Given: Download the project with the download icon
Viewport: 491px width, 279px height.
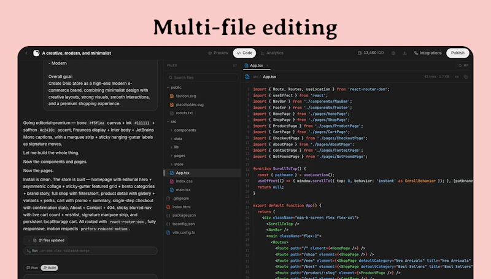Looking at the screenshot, I should 404,53.
